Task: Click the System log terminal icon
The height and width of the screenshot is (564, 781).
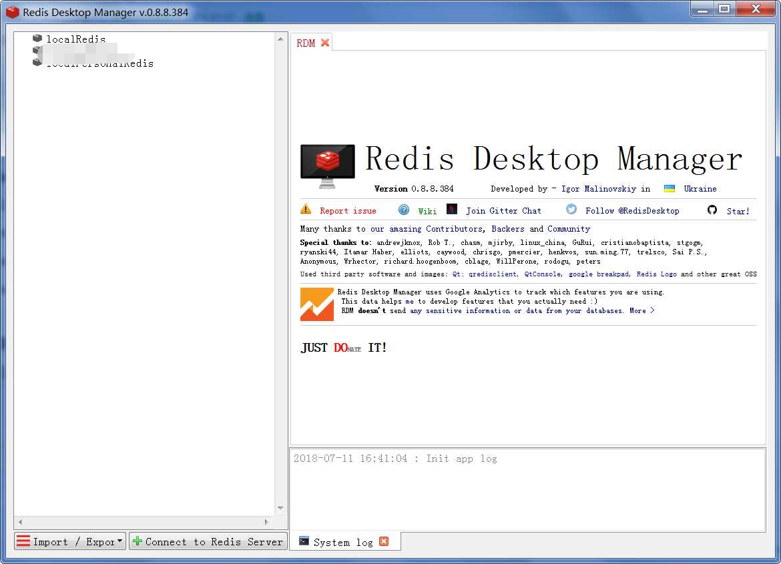Action: (304, 541)
